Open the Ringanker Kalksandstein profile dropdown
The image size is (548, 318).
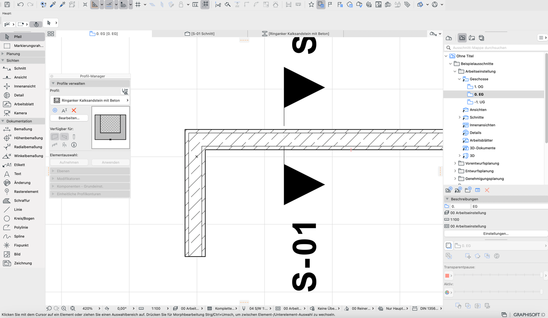coord(90,101)
